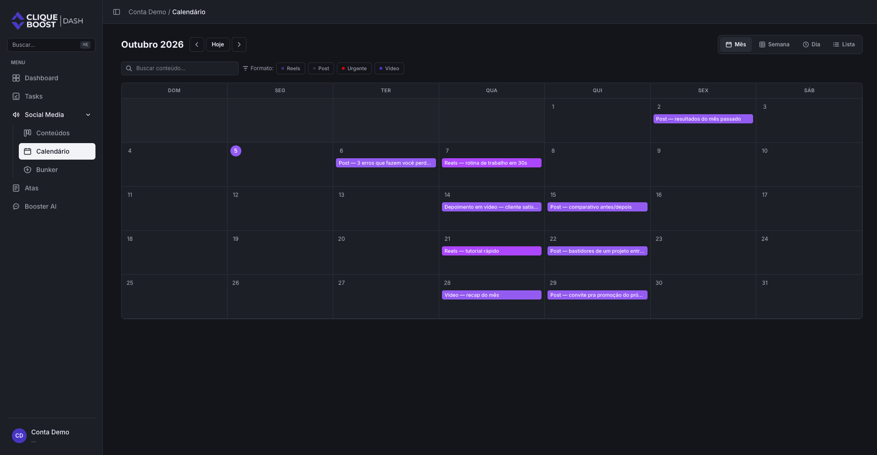Viewport: 877px width, 455px height.
Task: Toggle the Post format filter
Action: pos(321,68)
